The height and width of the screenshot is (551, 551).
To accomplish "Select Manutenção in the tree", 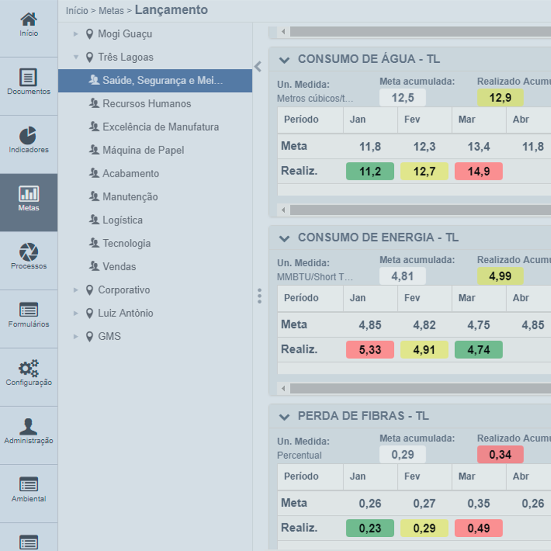I will (x=130, y=197).
